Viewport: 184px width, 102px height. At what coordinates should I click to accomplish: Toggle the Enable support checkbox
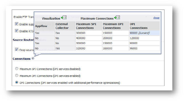17,24
